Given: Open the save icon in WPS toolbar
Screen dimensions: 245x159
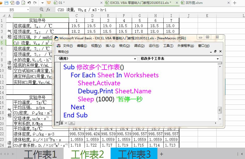Looking at the screenshot, I should pyautogui.click(x=6, y=3).
